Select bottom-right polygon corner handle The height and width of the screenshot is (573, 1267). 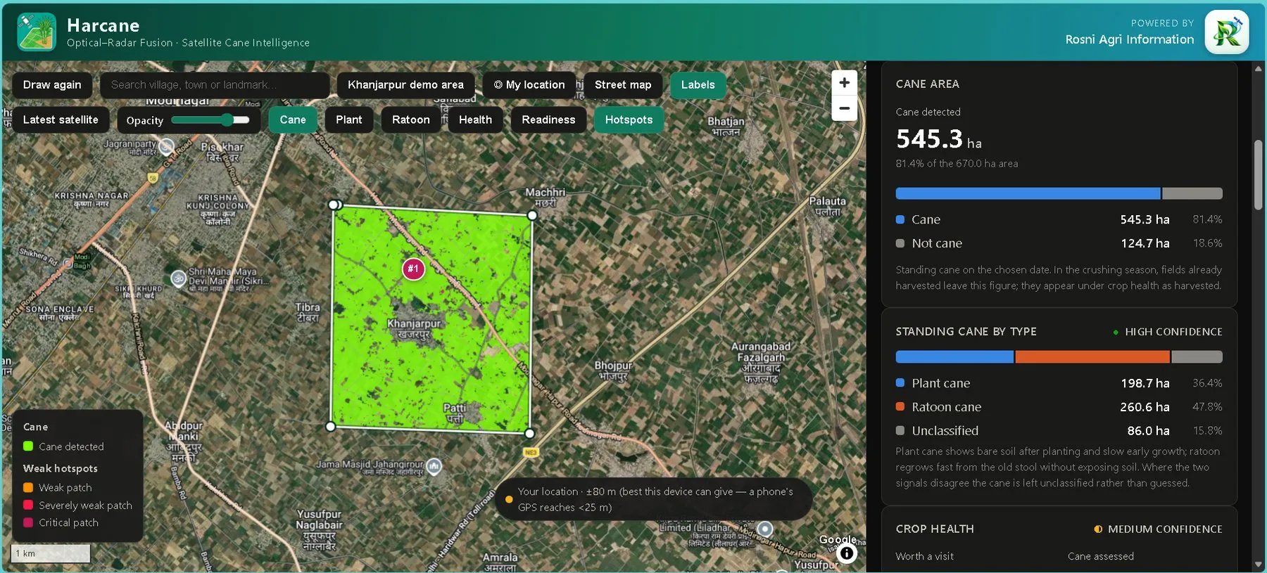[x=530, y=433]
